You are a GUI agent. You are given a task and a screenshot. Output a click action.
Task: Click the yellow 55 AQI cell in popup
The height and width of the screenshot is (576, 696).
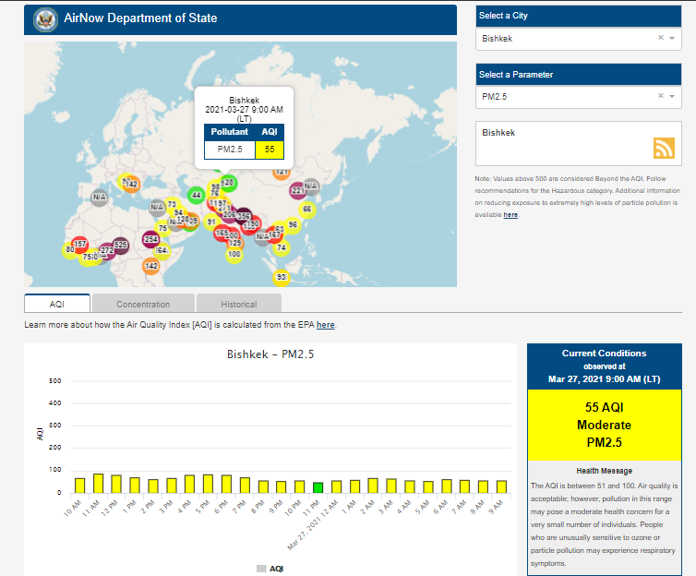coord(270,149)
